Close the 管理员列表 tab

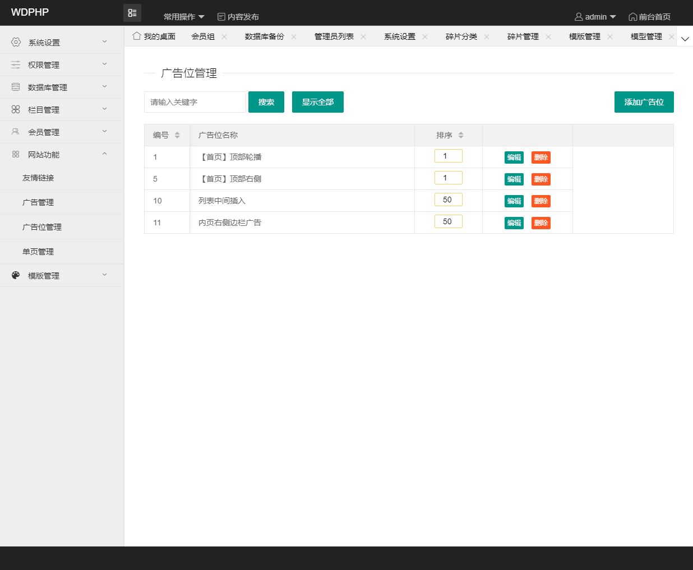click(363, 36)
